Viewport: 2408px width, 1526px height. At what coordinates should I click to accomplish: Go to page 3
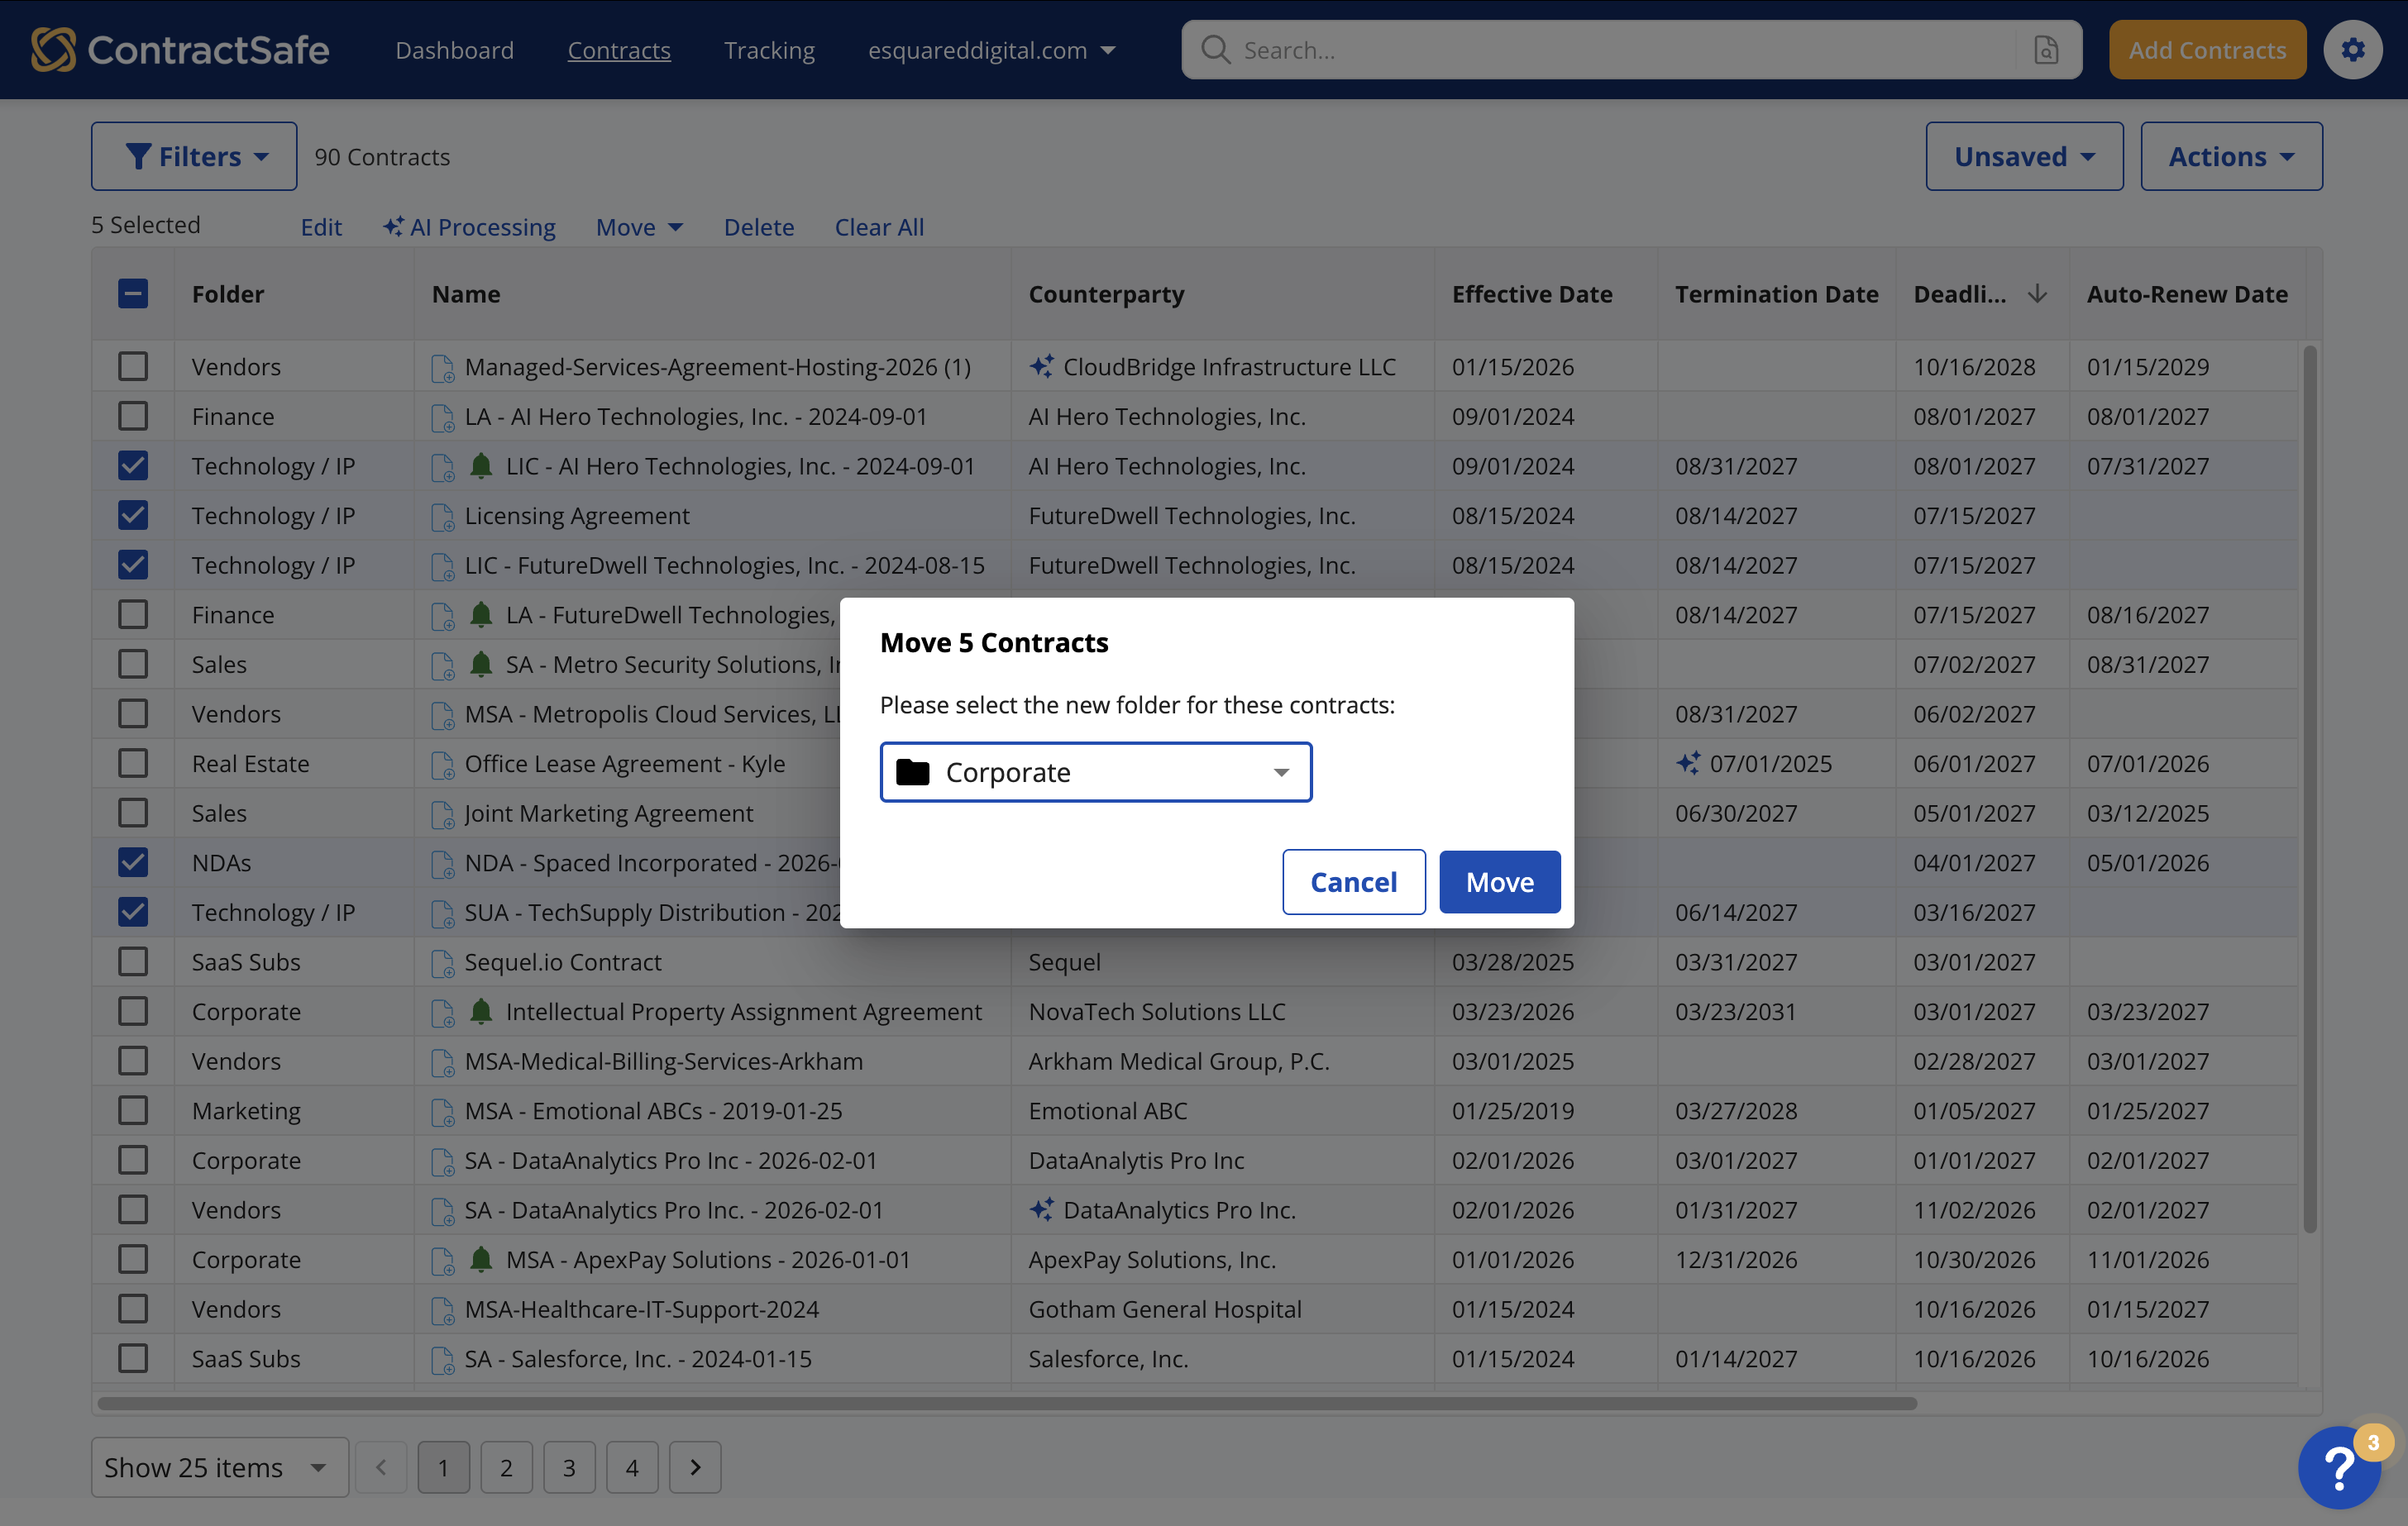tap(569, 1467)
